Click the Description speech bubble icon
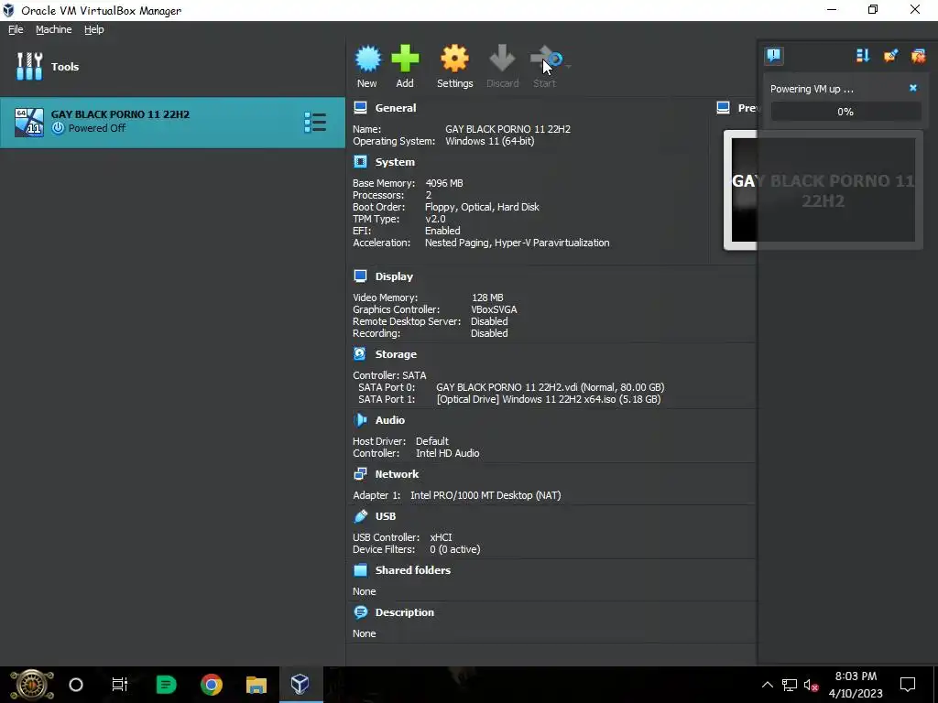Viewport: 938px width, 703px height. click(x=360, y=612)
